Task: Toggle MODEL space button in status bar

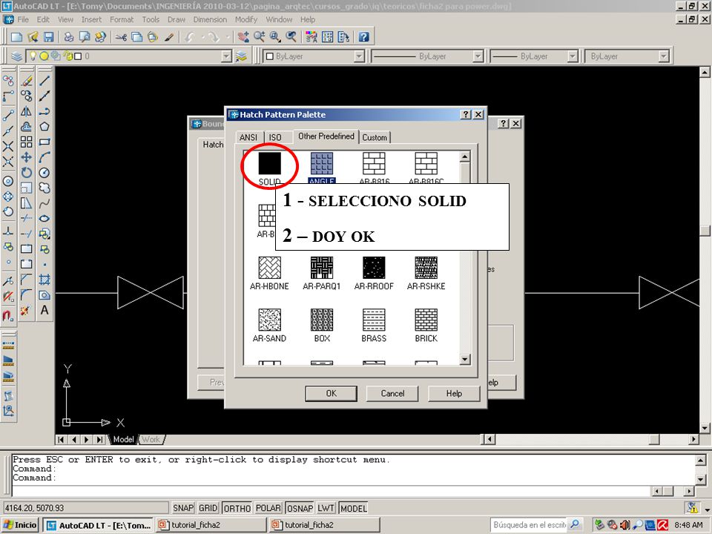Action: [x=354, y=508]
